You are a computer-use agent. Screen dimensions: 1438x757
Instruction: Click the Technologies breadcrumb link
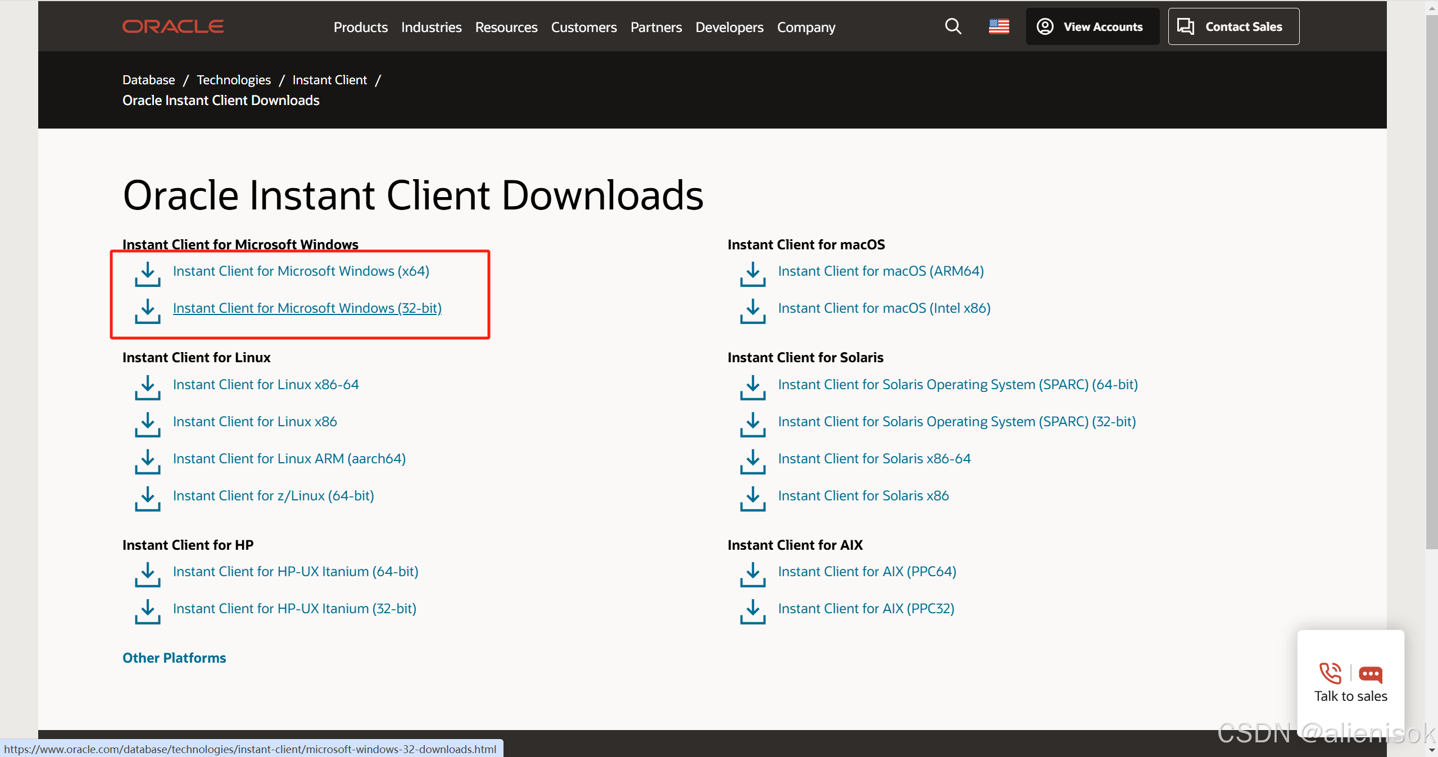(233, 80)
